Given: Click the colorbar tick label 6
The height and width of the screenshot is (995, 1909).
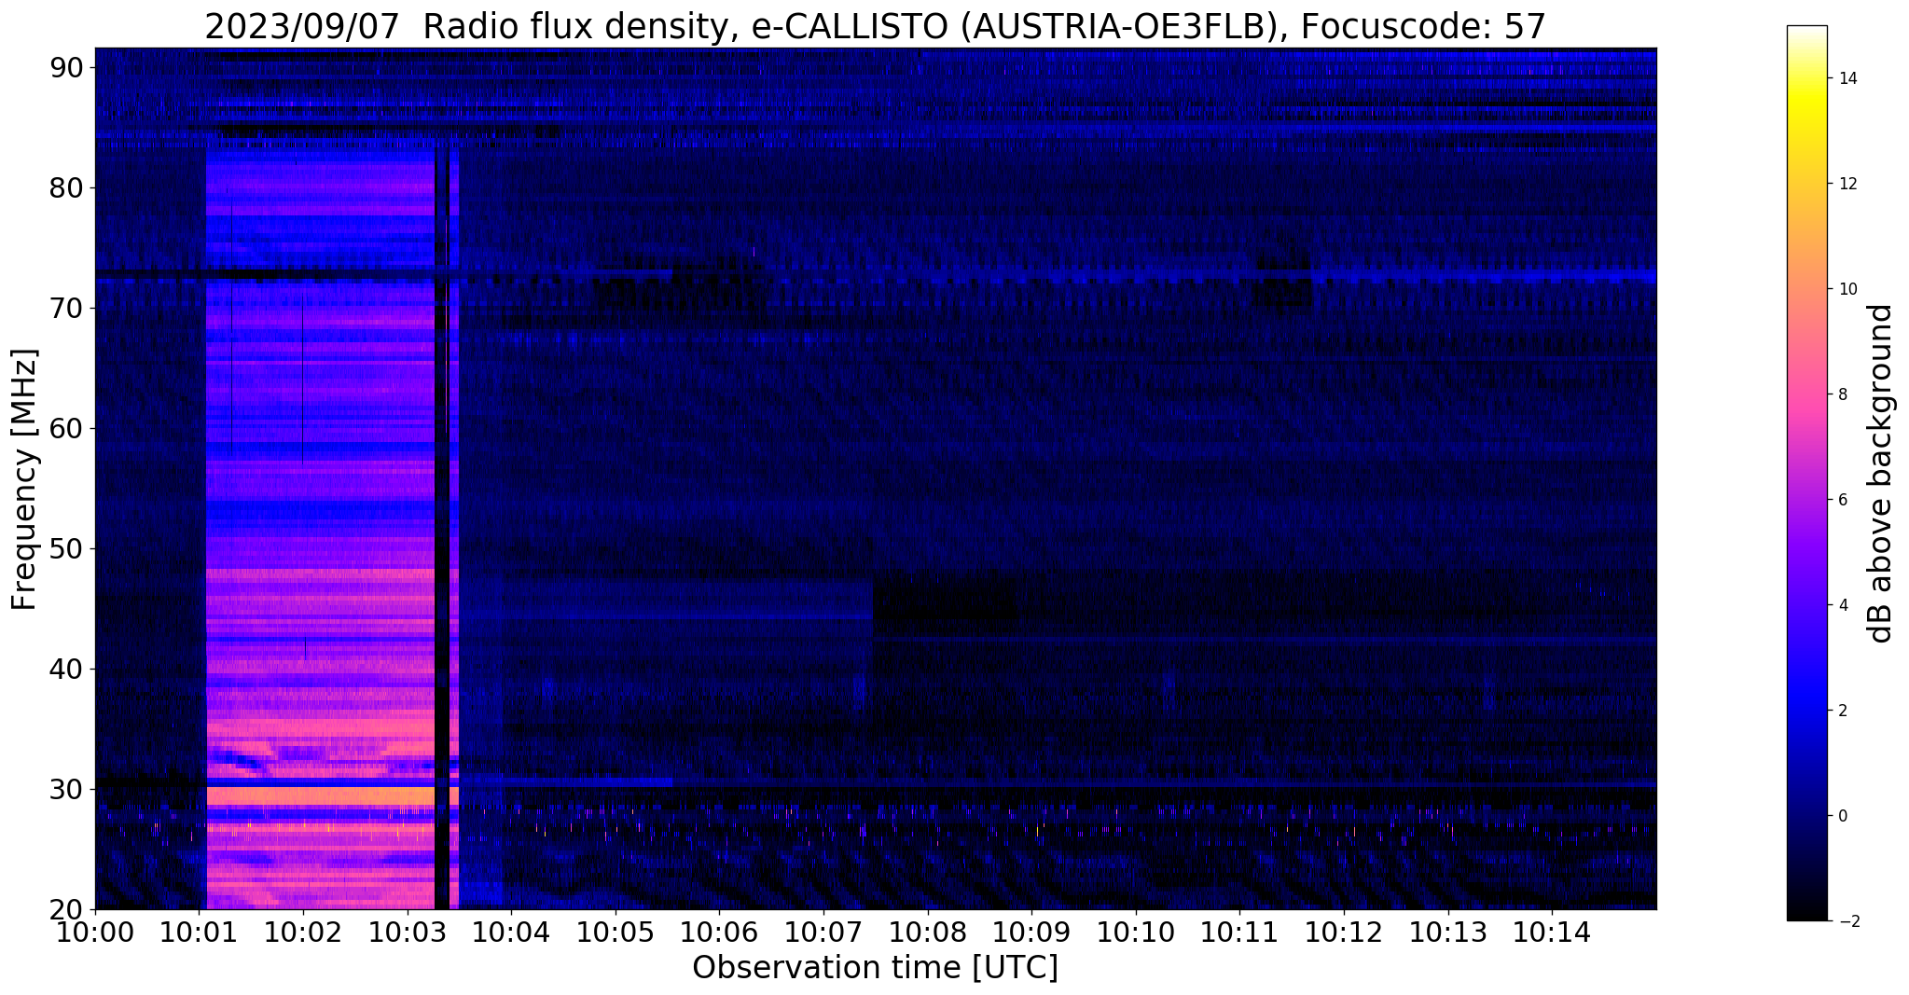Looking at the screenshot, I should [1842, 500].
